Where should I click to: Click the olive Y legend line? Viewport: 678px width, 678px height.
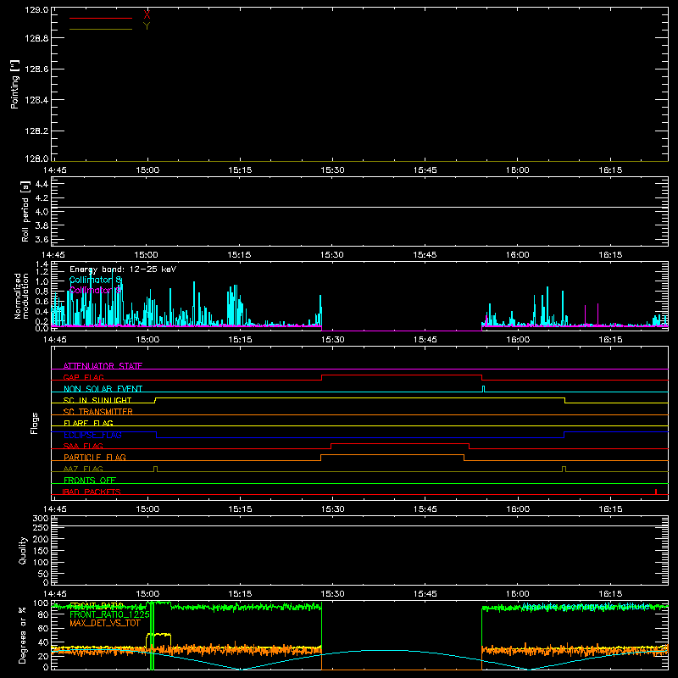click(x=101, y=30)
